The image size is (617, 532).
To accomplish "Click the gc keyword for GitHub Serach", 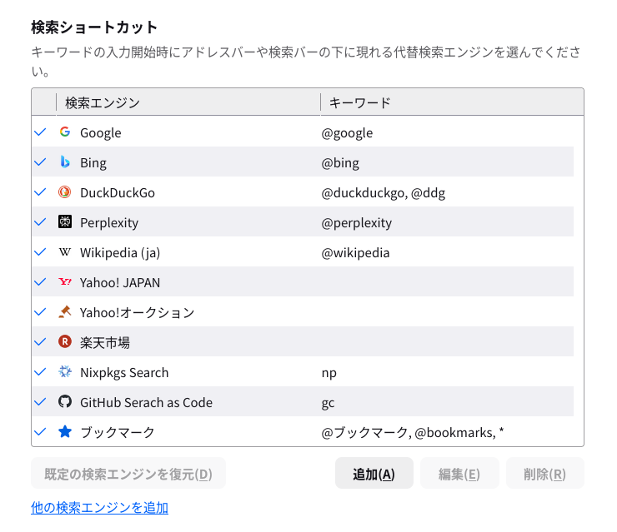I will [x=329, y=403].
